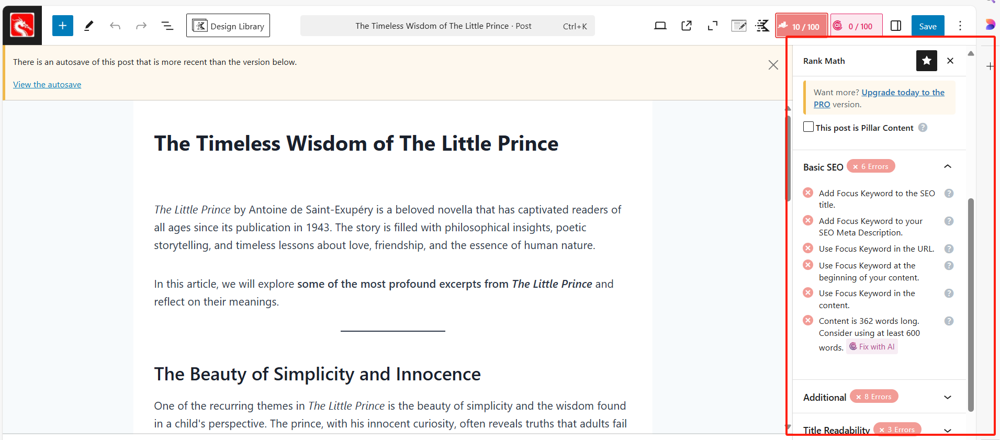Undo the last edit
Screen dimensions: 1000x440
(115, 26)
